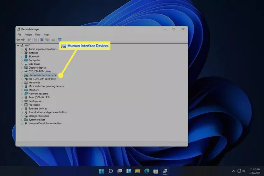Click Device Manager taskbar icon
The image size is (264, 176).
pos(165,171)
